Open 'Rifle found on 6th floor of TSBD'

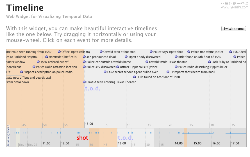coord(200,57)
